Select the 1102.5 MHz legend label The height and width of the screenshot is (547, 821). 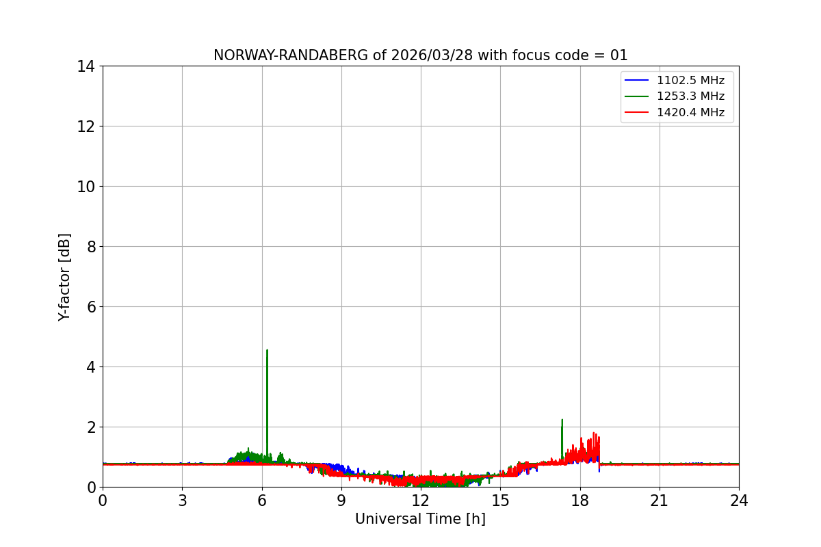690,81
